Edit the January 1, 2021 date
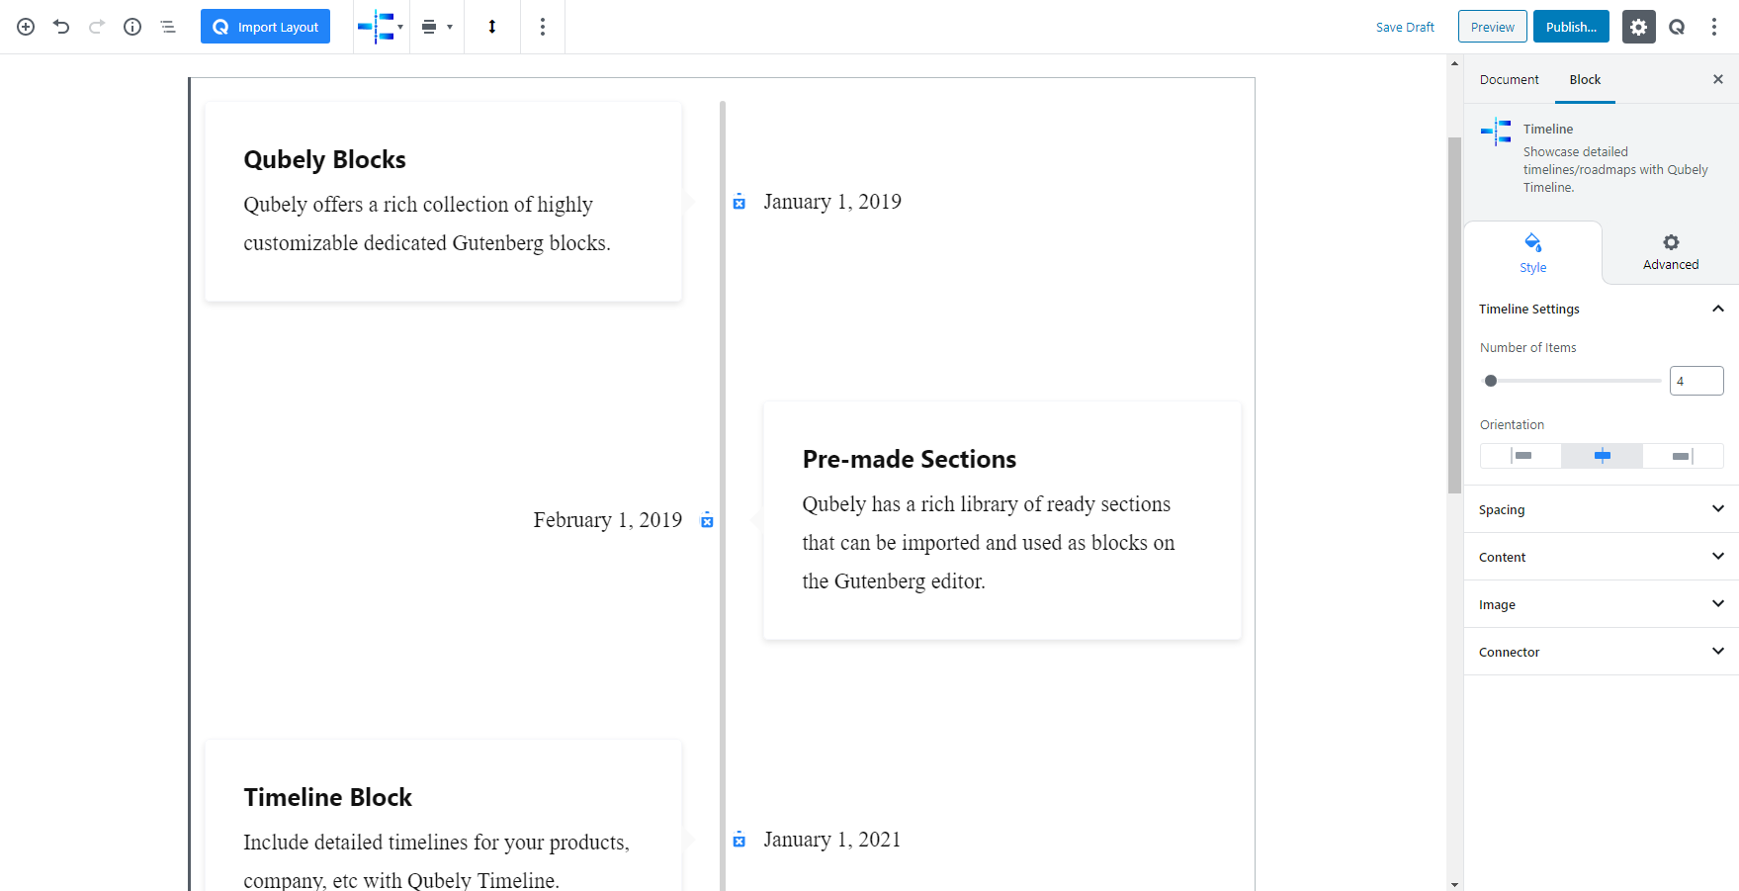The image size is (1739, 891). coord(832,840)
